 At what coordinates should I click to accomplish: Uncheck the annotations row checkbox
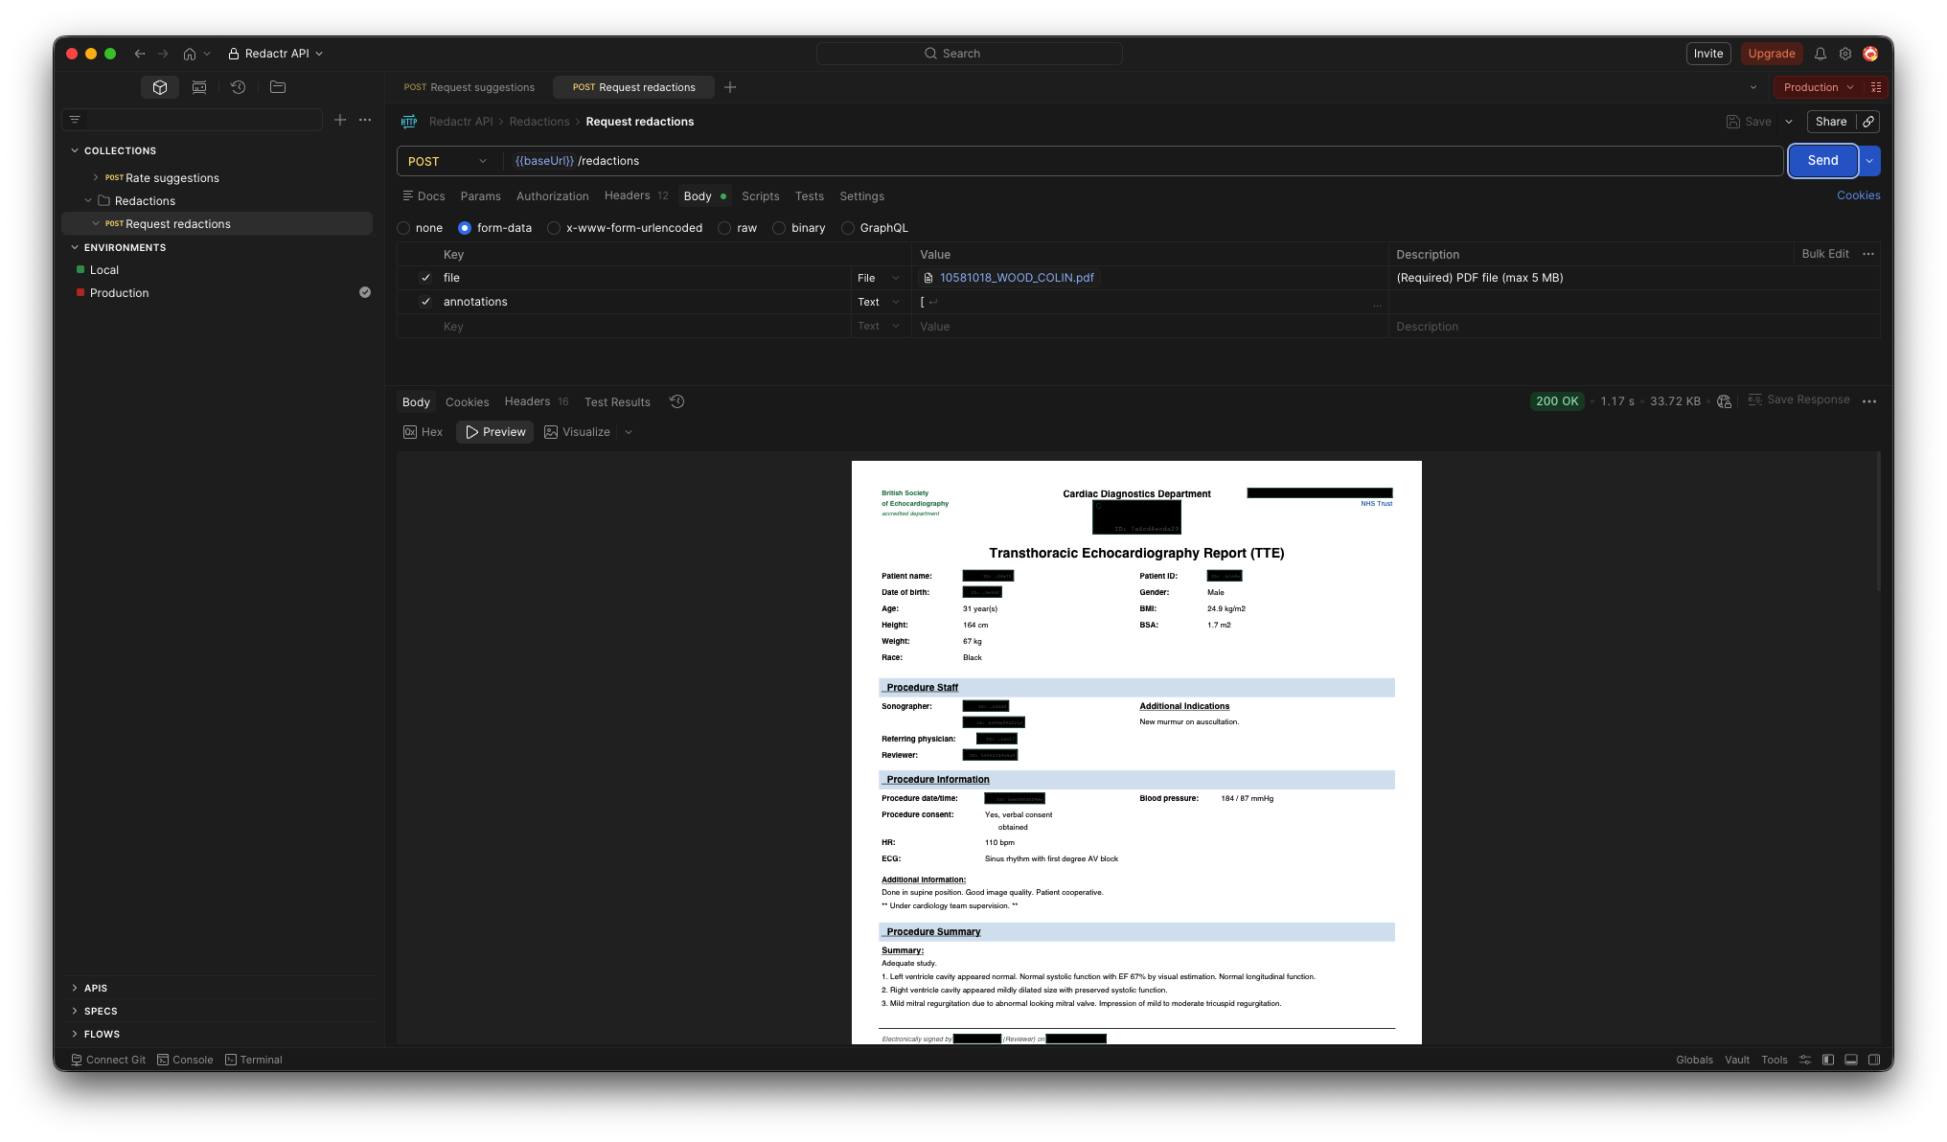[x=425, y=302]
